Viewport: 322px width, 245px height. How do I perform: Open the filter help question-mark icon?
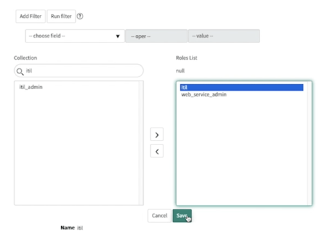coord(80,16)
